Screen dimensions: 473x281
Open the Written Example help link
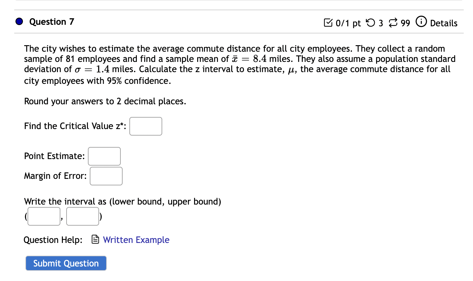click(136, 240)
